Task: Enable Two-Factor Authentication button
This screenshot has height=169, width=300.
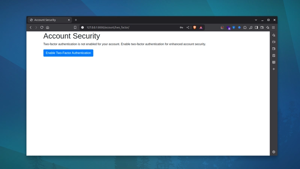Action: (68, 53)
